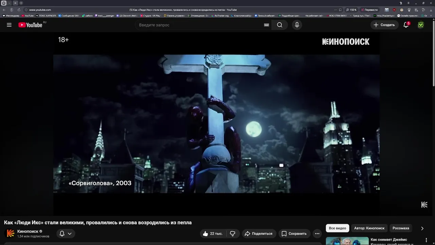Viewport: 435px width, 245px height.
Task: Open the Кинопоиск channel name link
Action: pyautogui.click(x=28, y=231)
